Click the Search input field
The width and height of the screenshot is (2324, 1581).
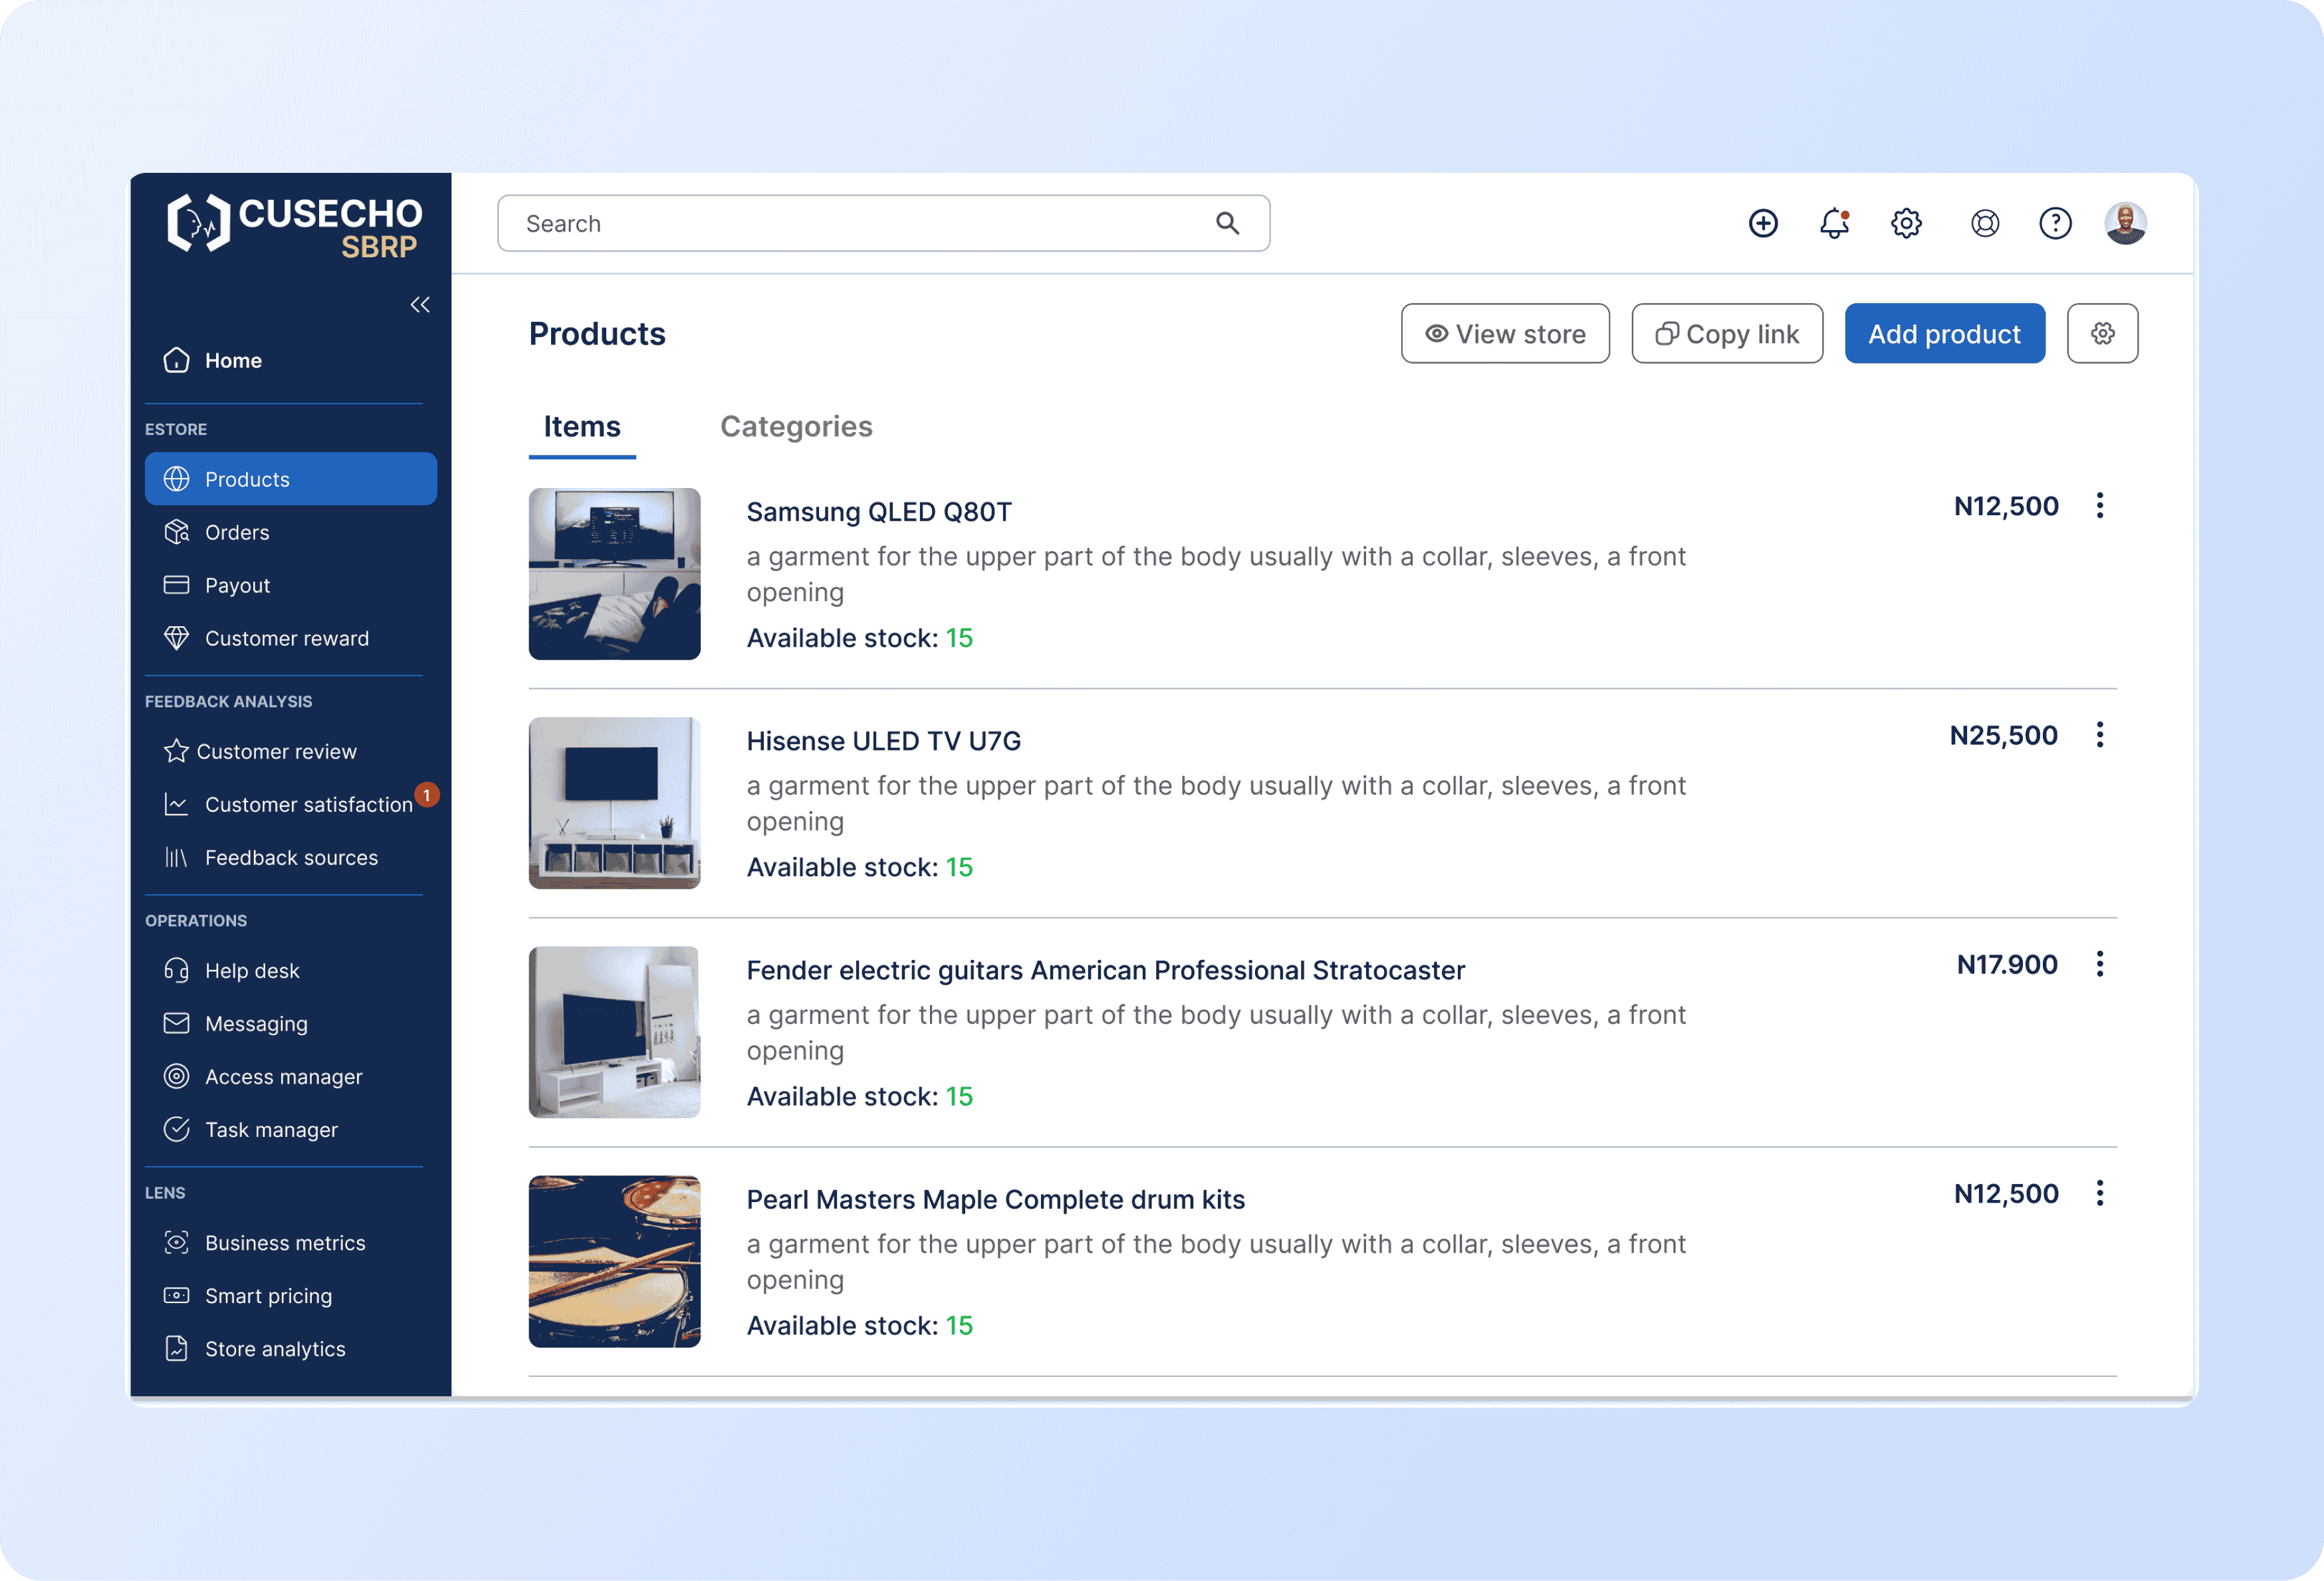point(884,223)
